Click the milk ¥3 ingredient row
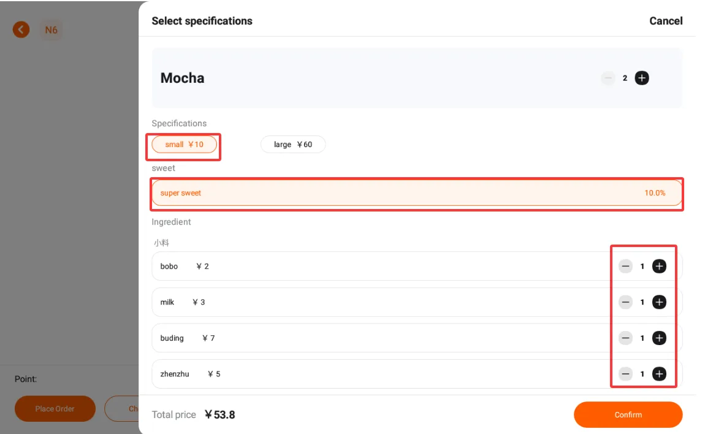705x434 pixels. pos(417,302)
